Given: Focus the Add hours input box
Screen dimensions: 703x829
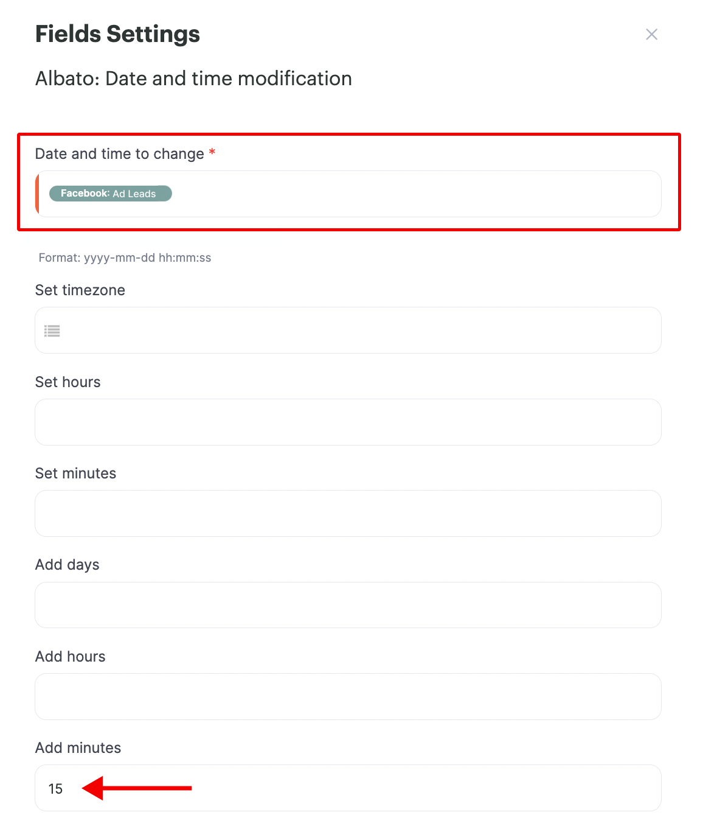Looking at the screenshot, I should (x=348, y=697).
